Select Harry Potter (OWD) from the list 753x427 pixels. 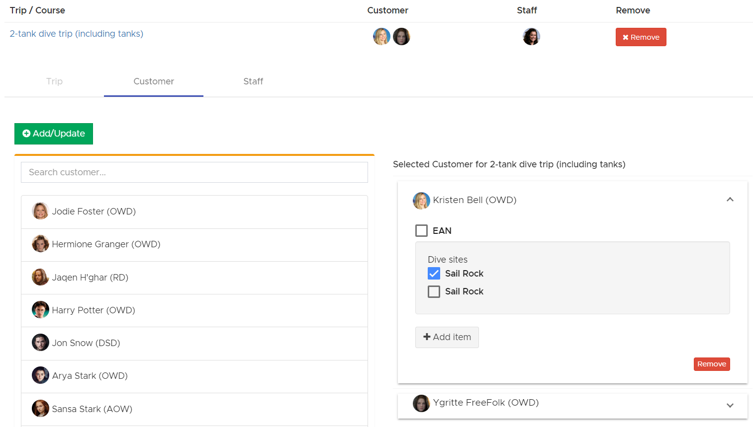194,310
